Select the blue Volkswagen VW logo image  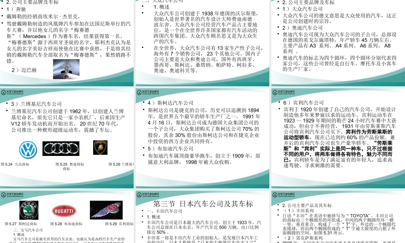[x=28, y=149]
